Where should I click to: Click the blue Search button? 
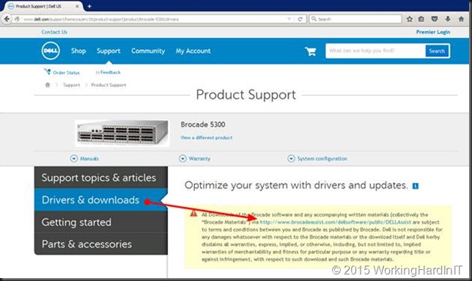pyautogui.click(x=437, y=50)
